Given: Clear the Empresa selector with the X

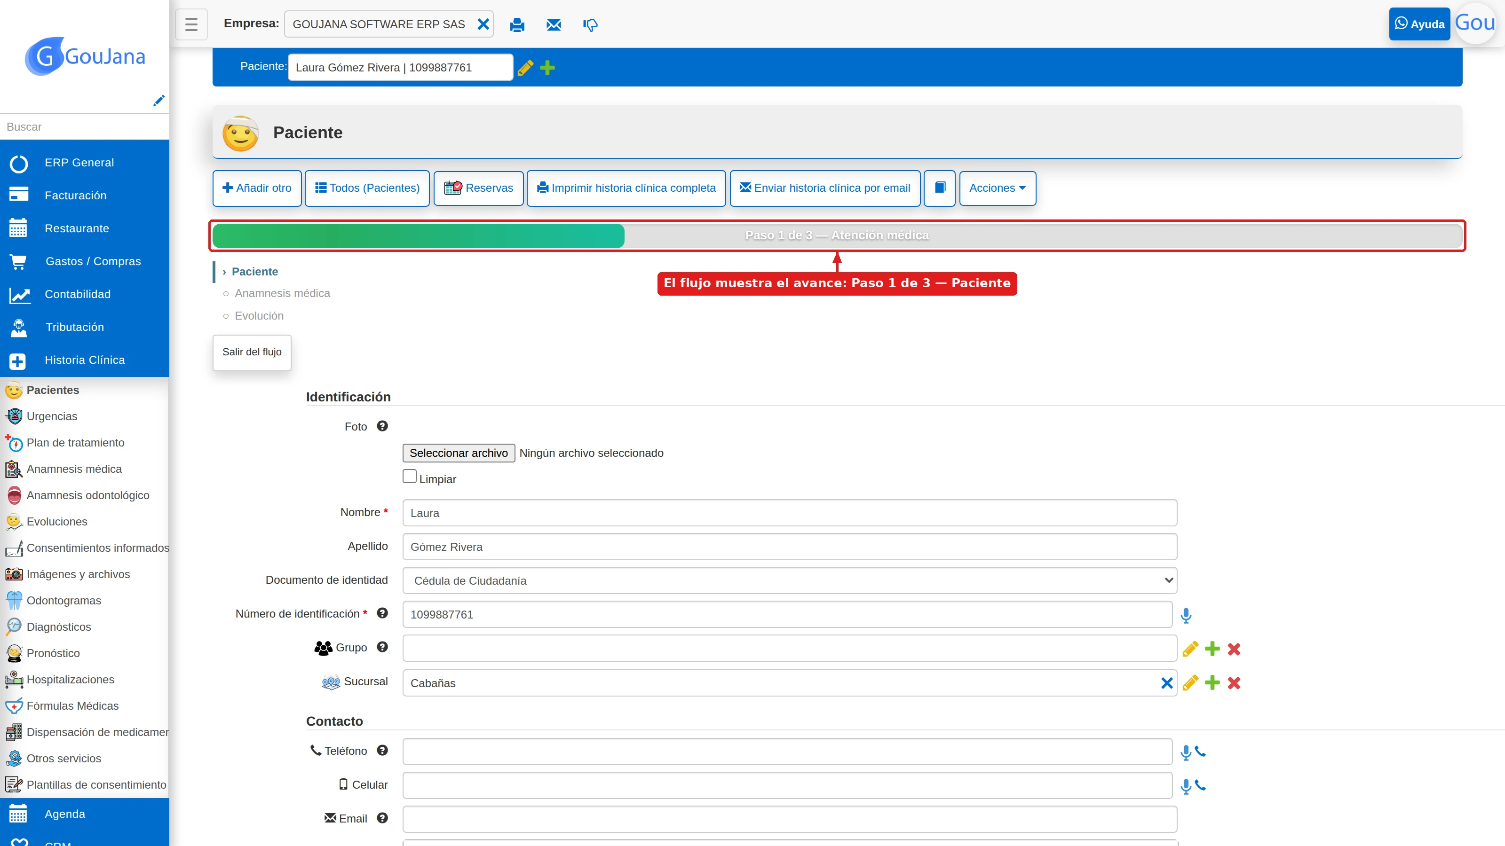Looking at the screenshot, I should 483,24.
